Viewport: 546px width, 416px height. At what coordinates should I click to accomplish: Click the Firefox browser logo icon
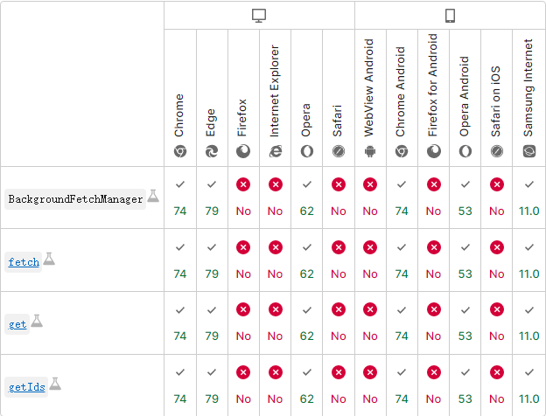pyautogui.click(x=243, y=151)
